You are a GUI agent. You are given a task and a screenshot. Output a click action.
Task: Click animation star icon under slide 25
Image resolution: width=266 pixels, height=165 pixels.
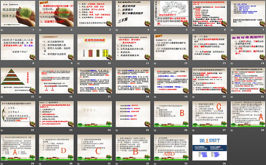tap(117, 130)
